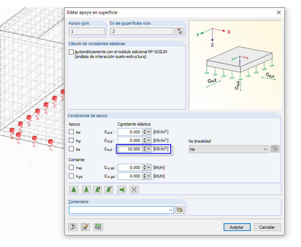Click the Aceptar button
The width and height of the screenshot is (301, 247).
point(237,227)
